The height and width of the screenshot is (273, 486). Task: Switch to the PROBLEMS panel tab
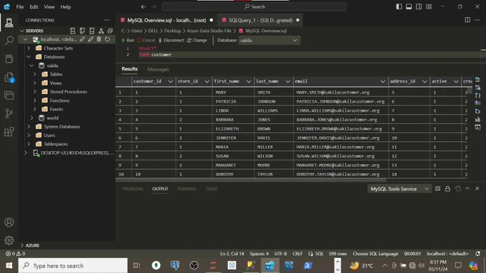tap(133, 189)
